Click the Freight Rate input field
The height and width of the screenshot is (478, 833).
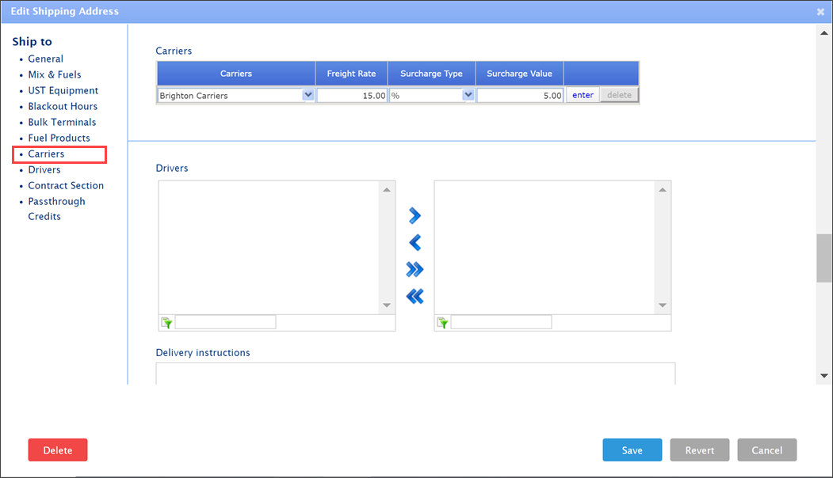coord(352,95)
